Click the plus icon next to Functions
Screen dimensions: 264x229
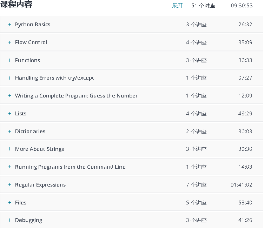[x=10, y=60]
